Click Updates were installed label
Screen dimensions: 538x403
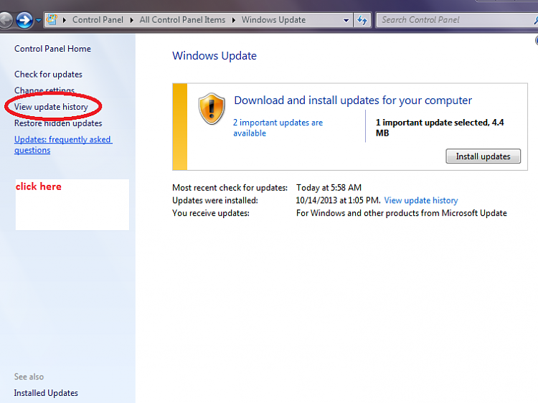tap(215, 200)
